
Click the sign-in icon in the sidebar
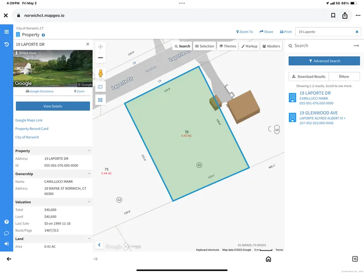tap(7, 243)
